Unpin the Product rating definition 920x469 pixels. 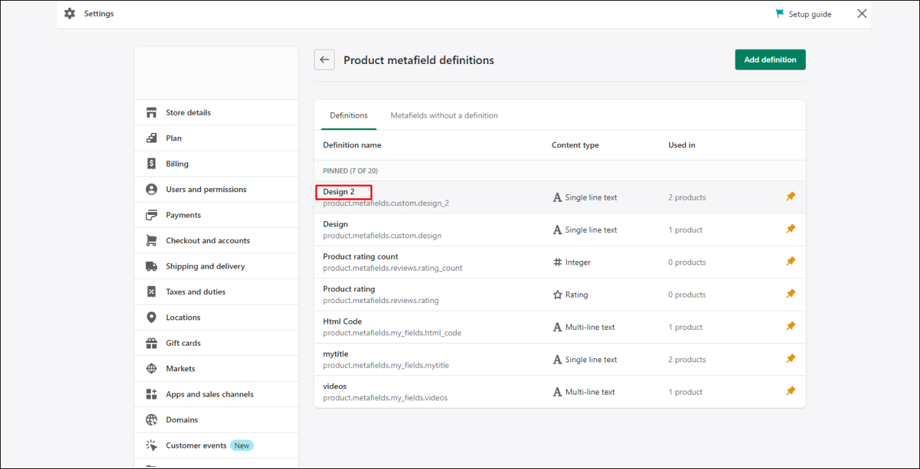tap(791, 294)
